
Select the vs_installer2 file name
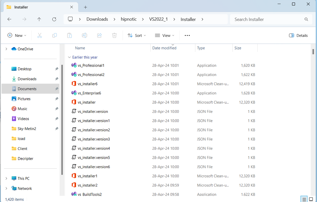coord(87,185)
